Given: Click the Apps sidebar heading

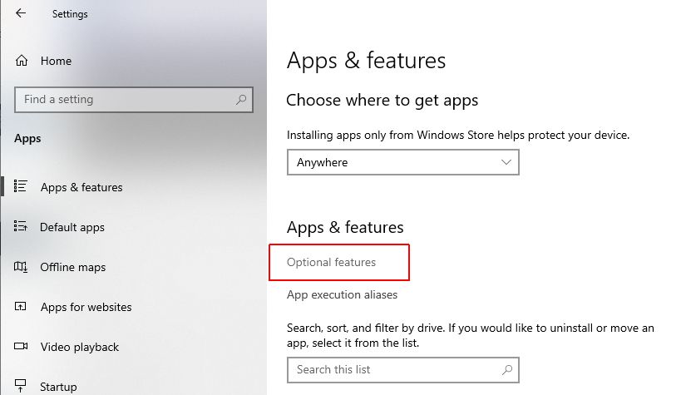Looking at the screenshot, I should click(x=27, y=139).
